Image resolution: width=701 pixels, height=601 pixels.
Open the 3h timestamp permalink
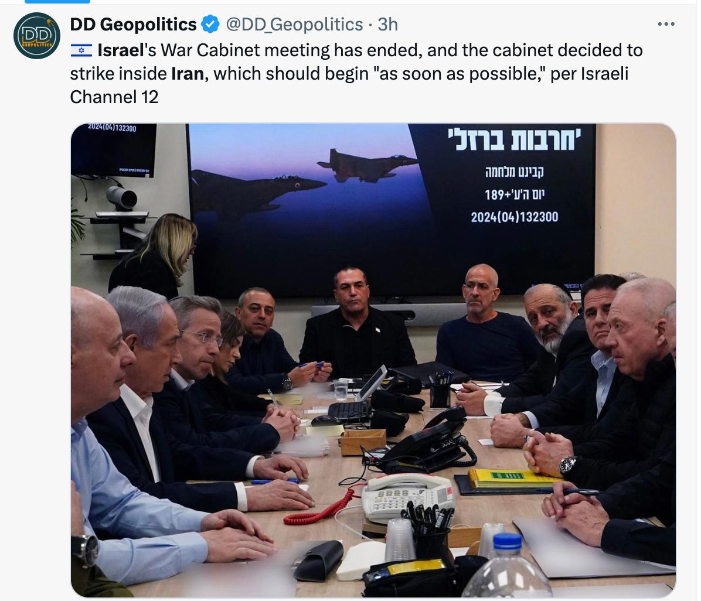tap(387, 24)
